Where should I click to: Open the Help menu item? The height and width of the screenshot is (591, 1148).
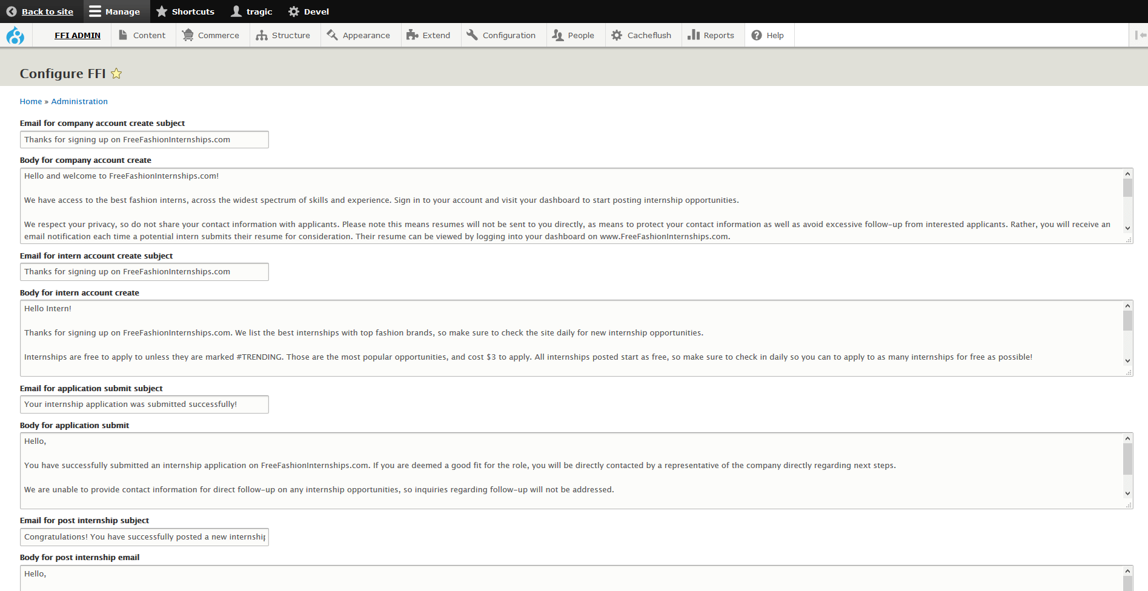[775, 35]
